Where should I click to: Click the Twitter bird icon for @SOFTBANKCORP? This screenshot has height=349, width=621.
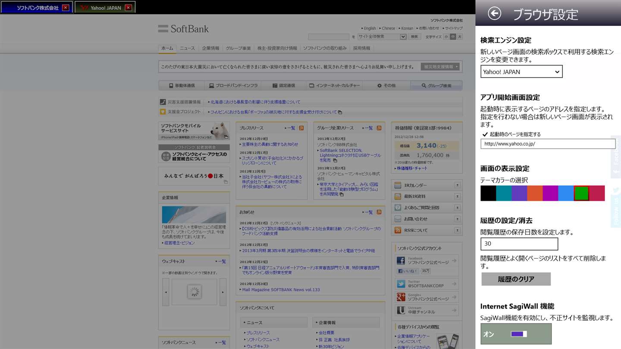point(401,284)
